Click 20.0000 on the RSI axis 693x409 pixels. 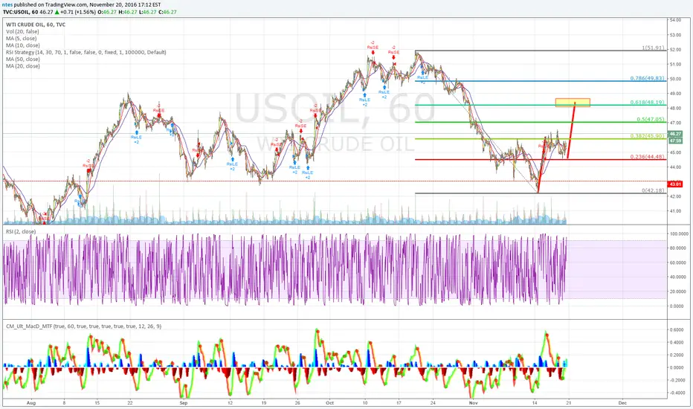(x=677, y=292)
